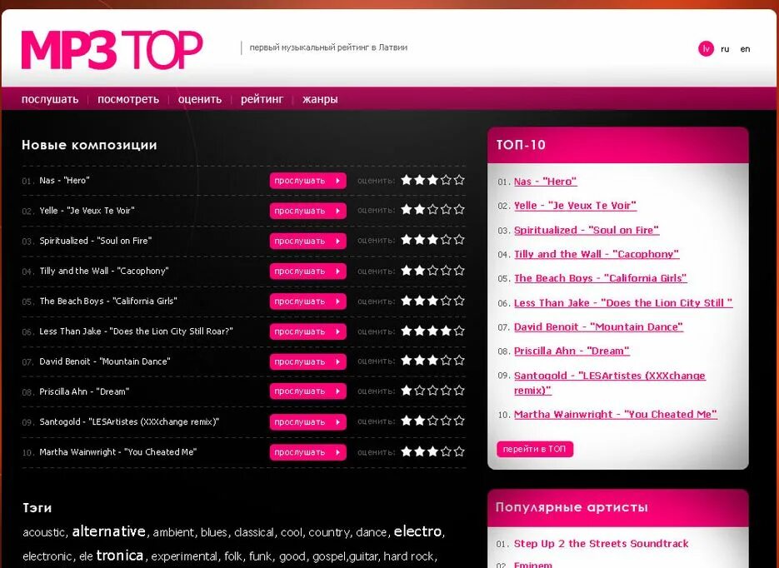Rate Spiritualized track four stars
The height and width of the screenshot is (568, 779).
446,240
